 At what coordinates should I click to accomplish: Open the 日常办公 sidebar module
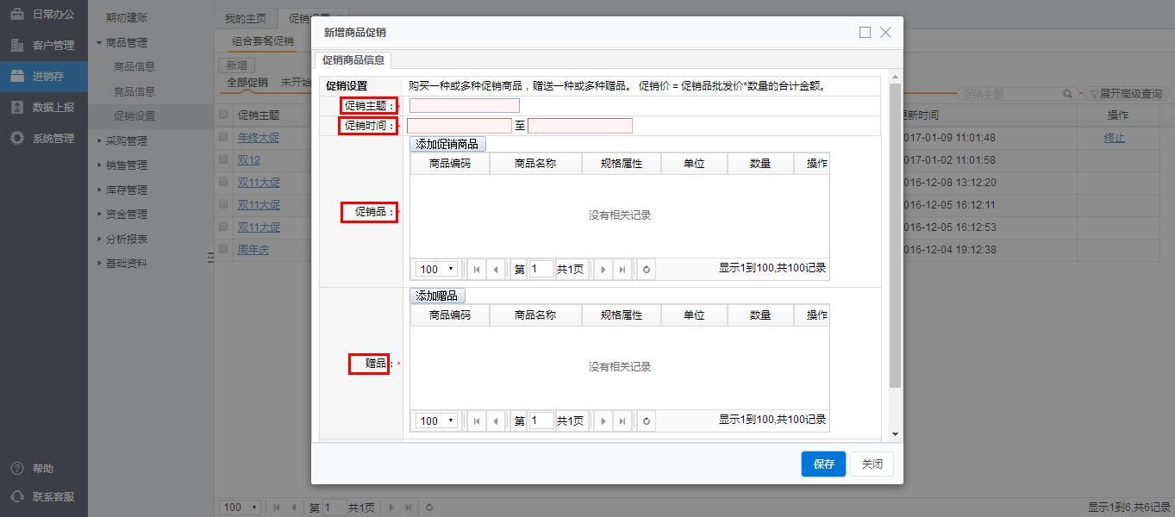(x=41, y=14)
